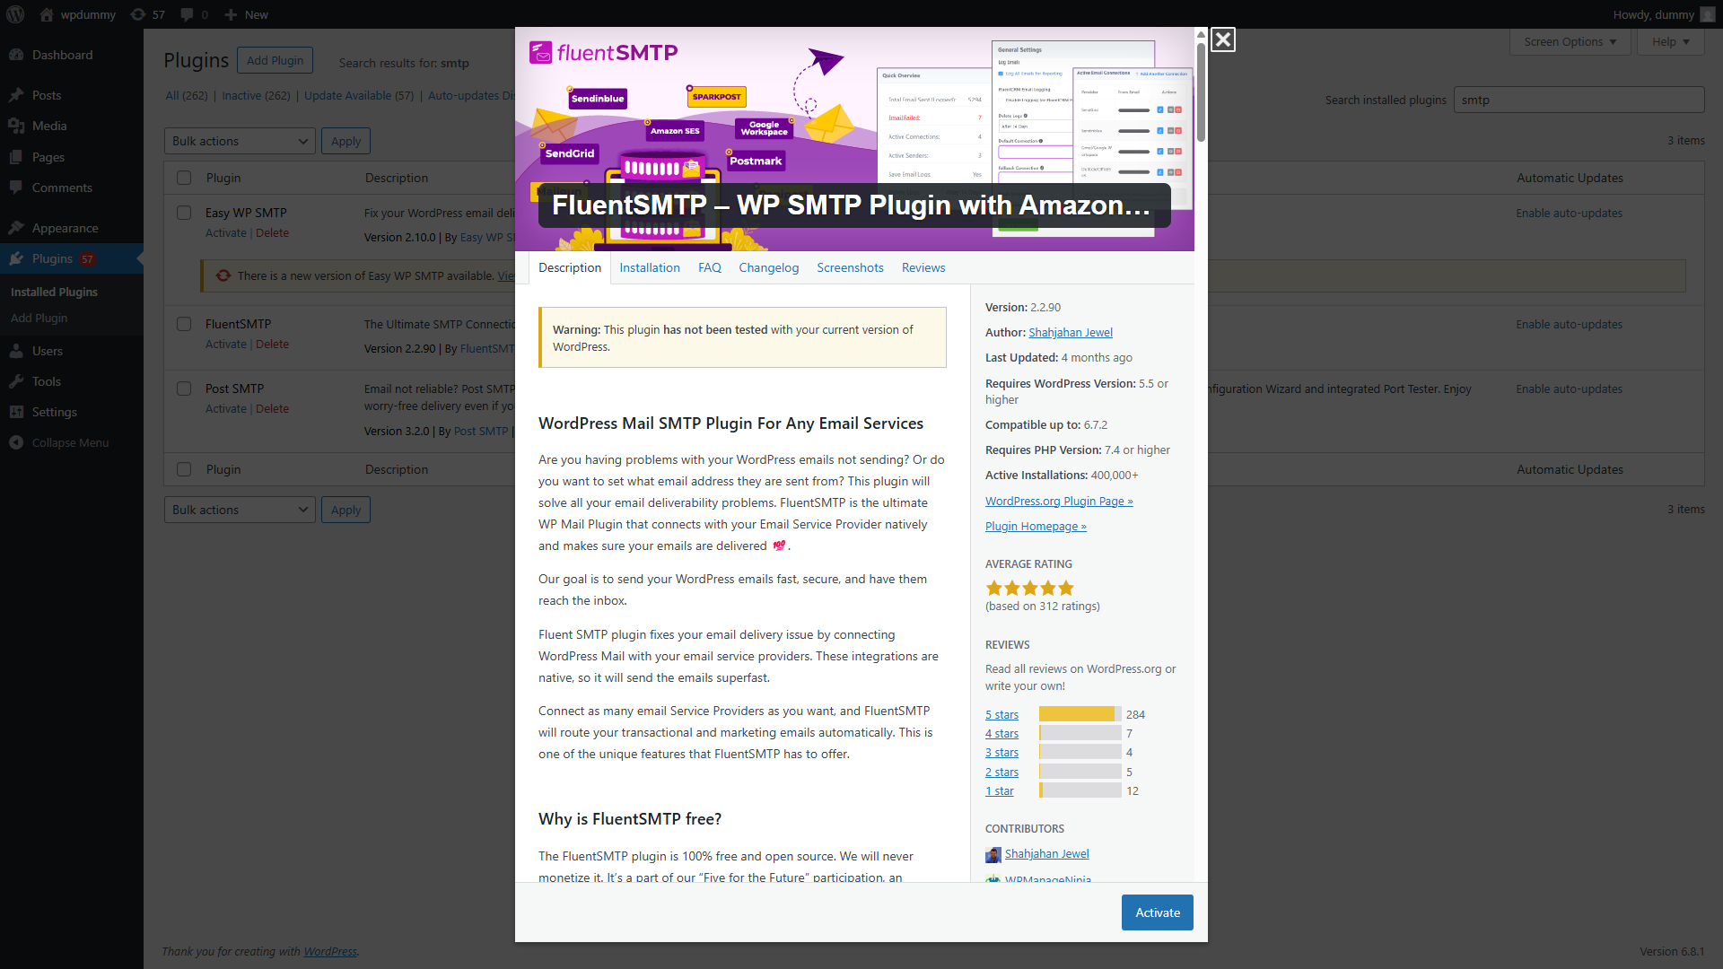Switch to the FAQ tab
Screen dimensions: 1723x969
710,267
